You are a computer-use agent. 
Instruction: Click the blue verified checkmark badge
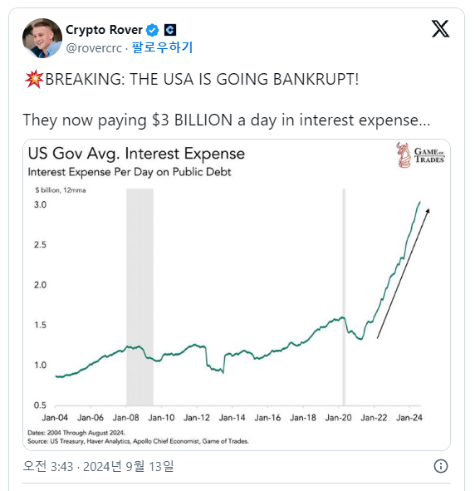(x=153, y=30)
